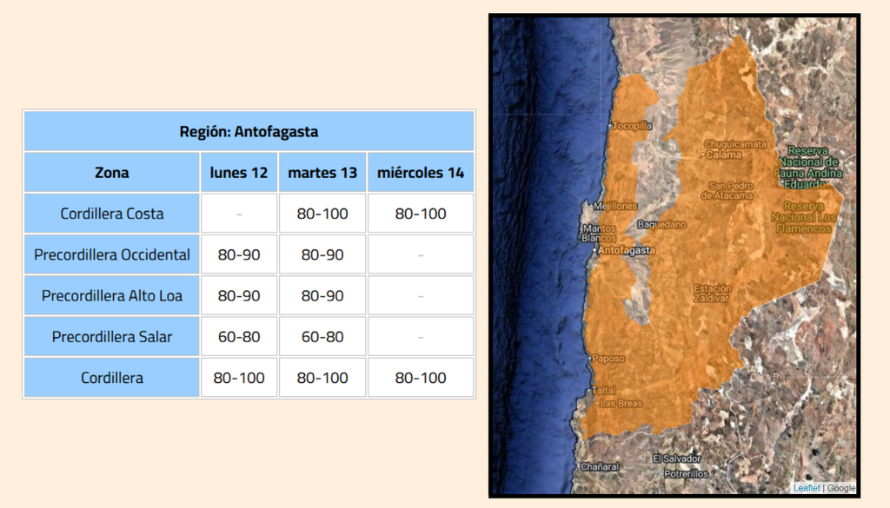The height and width of the screenshot is (508, 890).
Task: Click the Estación Zaldívar map label
Action: pyautogui.click(x=713, y=294)
